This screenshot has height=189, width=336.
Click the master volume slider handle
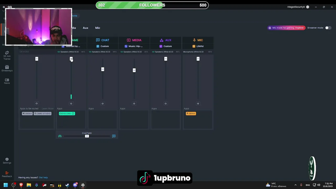pos(37,59)
